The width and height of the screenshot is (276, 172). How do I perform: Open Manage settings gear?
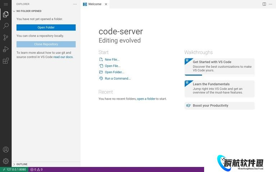coord(6,161)
